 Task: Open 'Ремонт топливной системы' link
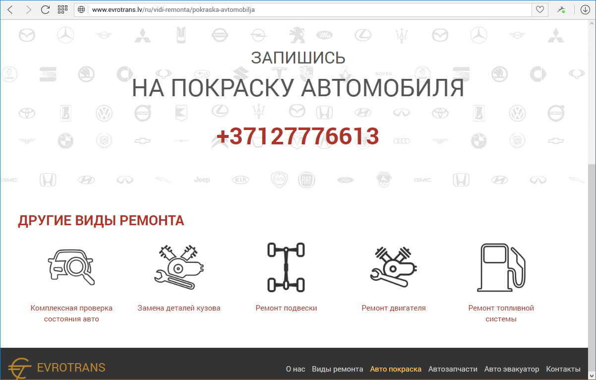pyautogui.click(x=501, y=314)
